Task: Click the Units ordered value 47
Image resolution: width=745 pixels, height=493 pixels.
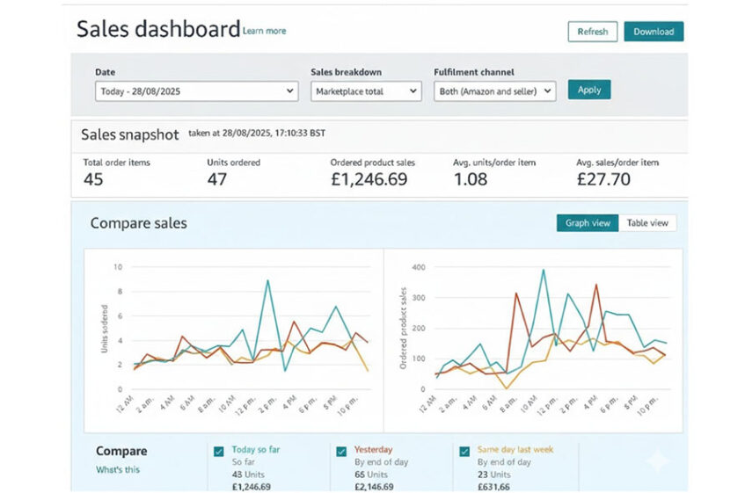Action: pyautogui.click(x=216, y=179)
